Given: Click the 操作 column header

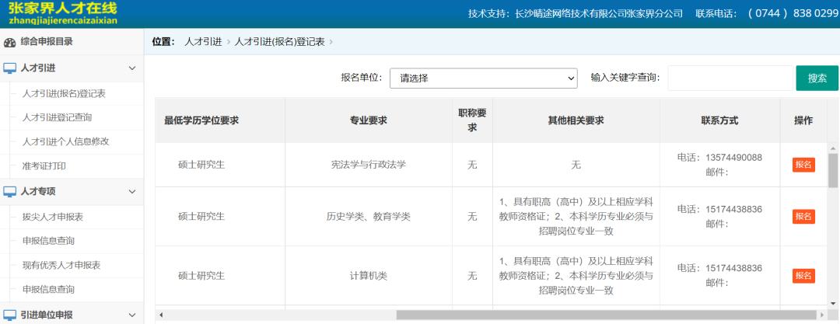Looking at the screenshot, I should [x=803, y=120].
